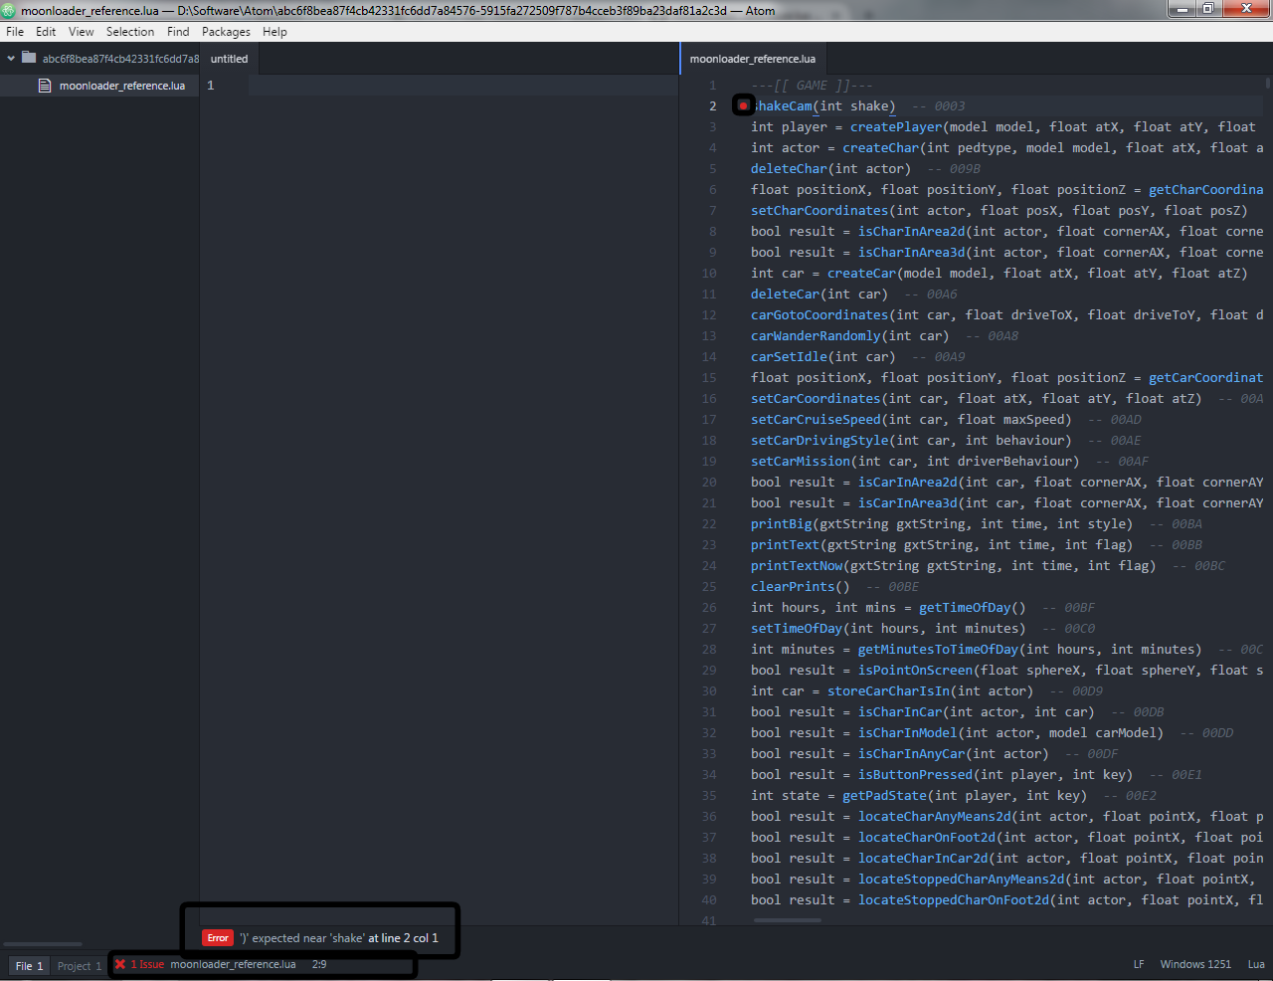Viewport: 1273px width, 981px height.
Task: Click the printTextNow function name
Action: (797, 566)
